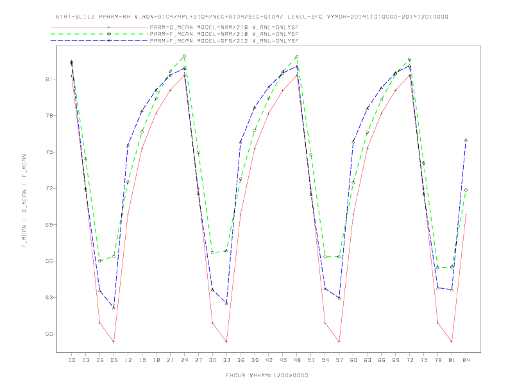Click x-axis forecast hour label 60
The width and height of the screenshot is (508, 392).
[353, 360]
